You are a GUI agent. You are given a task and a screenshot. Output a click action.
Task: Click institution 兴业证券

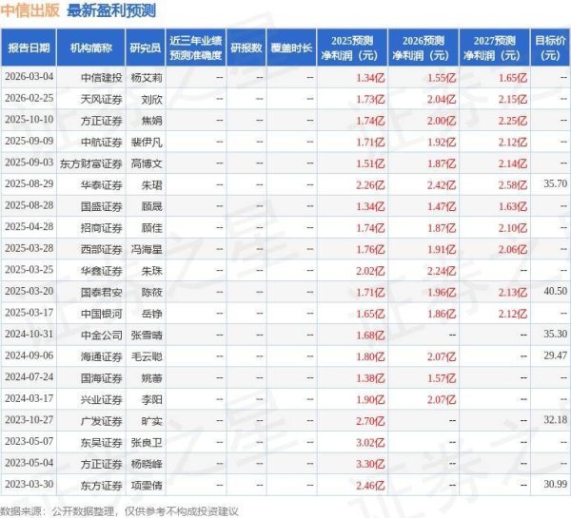coord(101,399)
